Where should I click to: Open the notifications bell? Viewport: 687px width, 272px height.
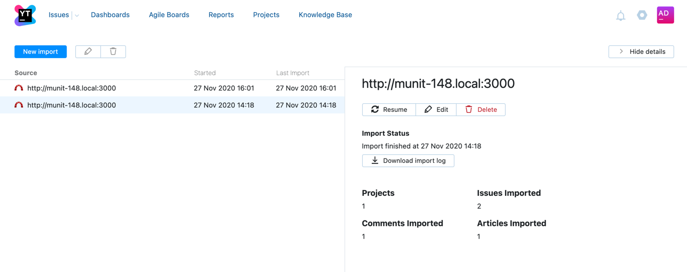620,16
